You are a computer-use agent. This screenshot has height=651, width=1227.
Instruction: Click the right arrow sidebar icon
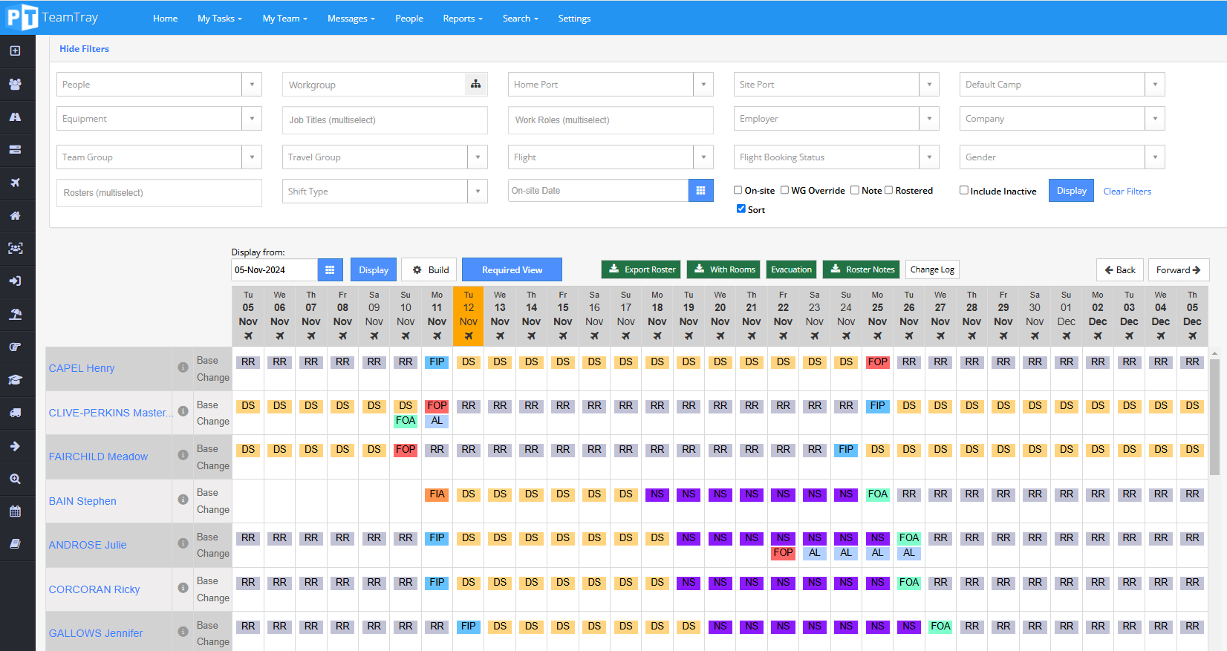tap(15, 446)
